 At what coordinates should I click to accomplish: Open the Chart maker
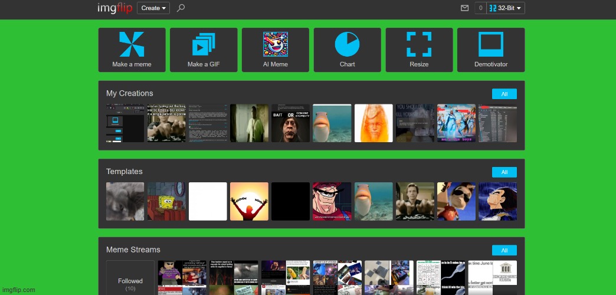click(x=348, y=50)
